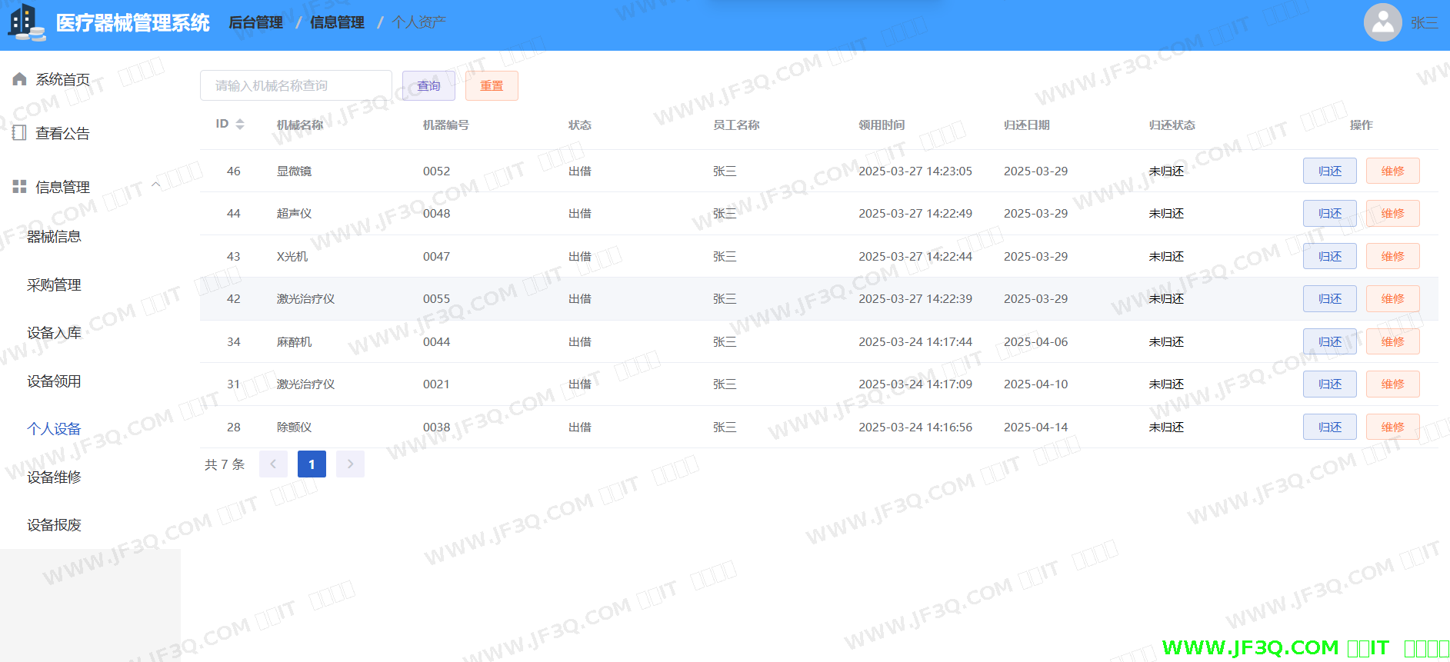Image resolution: width=1450 pixels, height=662 pixels.
Task: Click the user avatar icon
Action: click(x=1382, y=22)
